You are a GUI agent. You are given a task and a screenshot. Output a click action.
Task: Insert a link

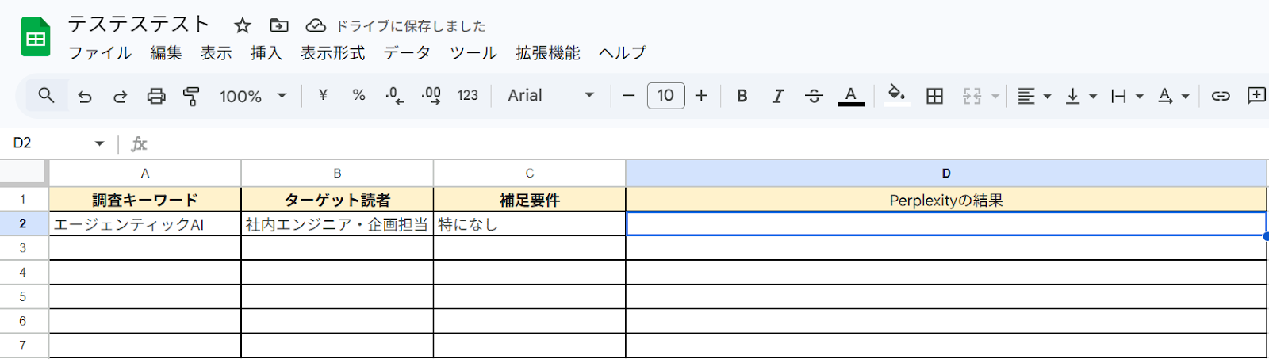pos(1221,95)
